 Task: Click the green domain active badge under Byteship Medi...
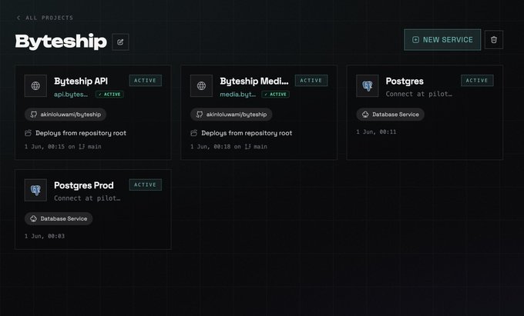(x=275, y=95)
